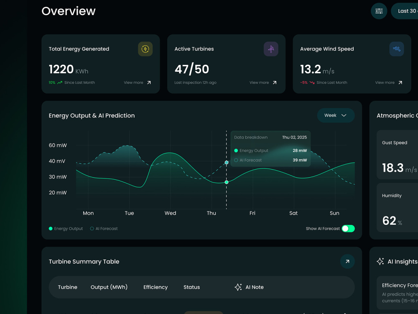View more for Average Wind Speed
This screenshot has height=314, width=418.
click(x=385, y=82)
